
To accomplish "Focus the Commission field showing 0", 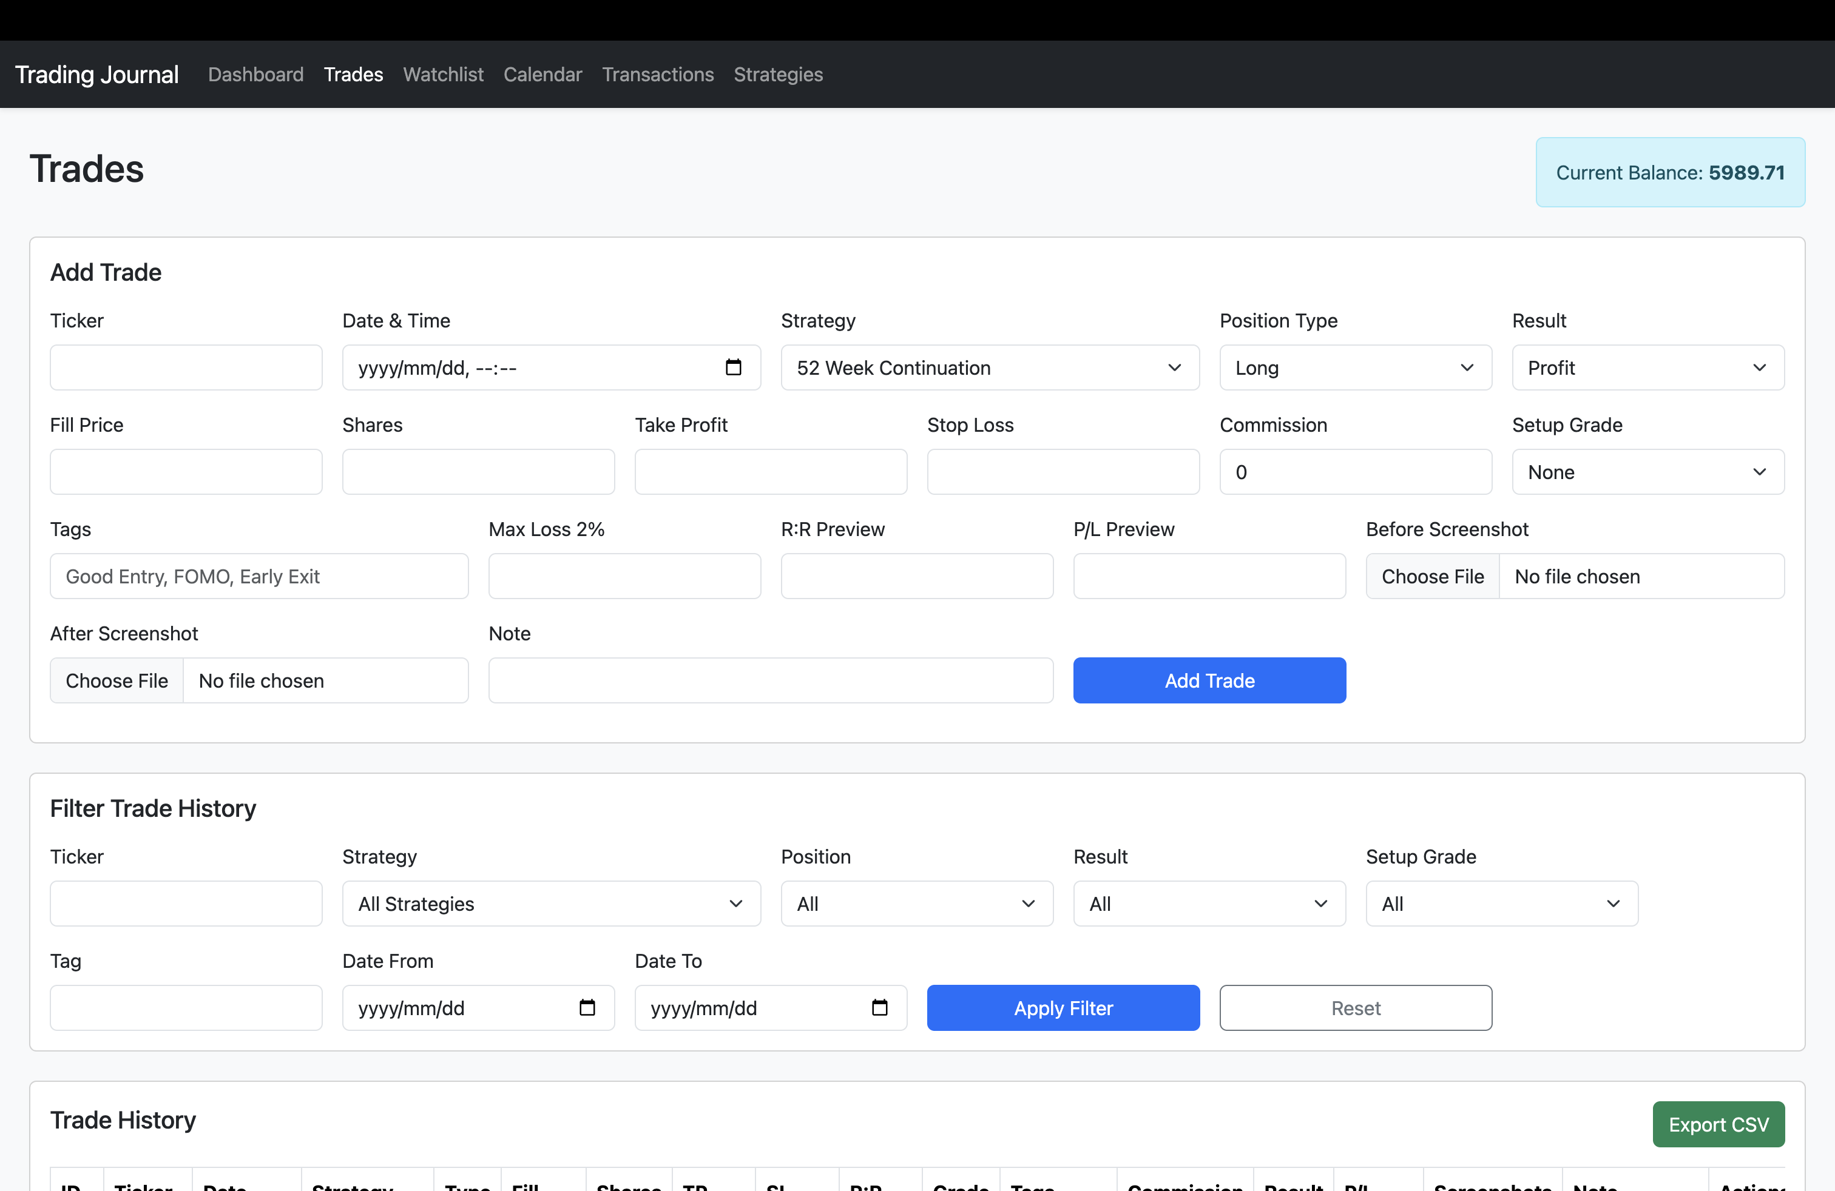I will [x=1356, y=471].
